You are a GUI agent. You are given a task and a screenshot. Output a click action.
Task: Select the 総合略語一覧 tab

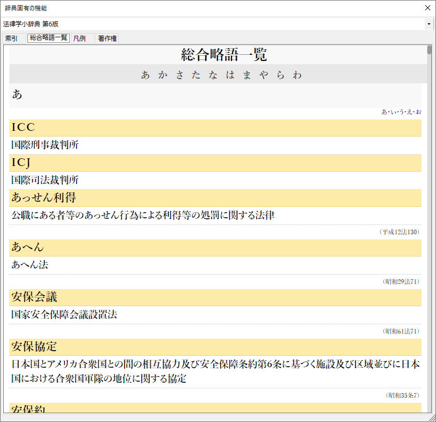coord(49,38)
